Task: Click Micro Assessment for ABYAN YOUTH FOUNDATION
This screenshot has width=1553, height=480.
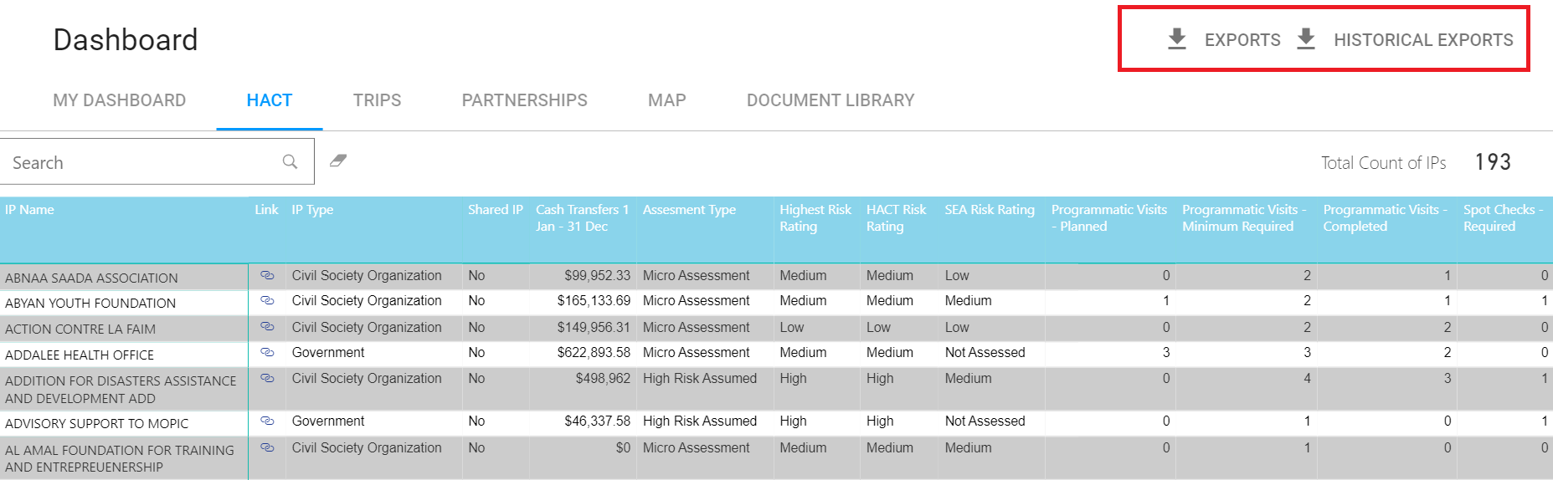Action: [696, 300]
